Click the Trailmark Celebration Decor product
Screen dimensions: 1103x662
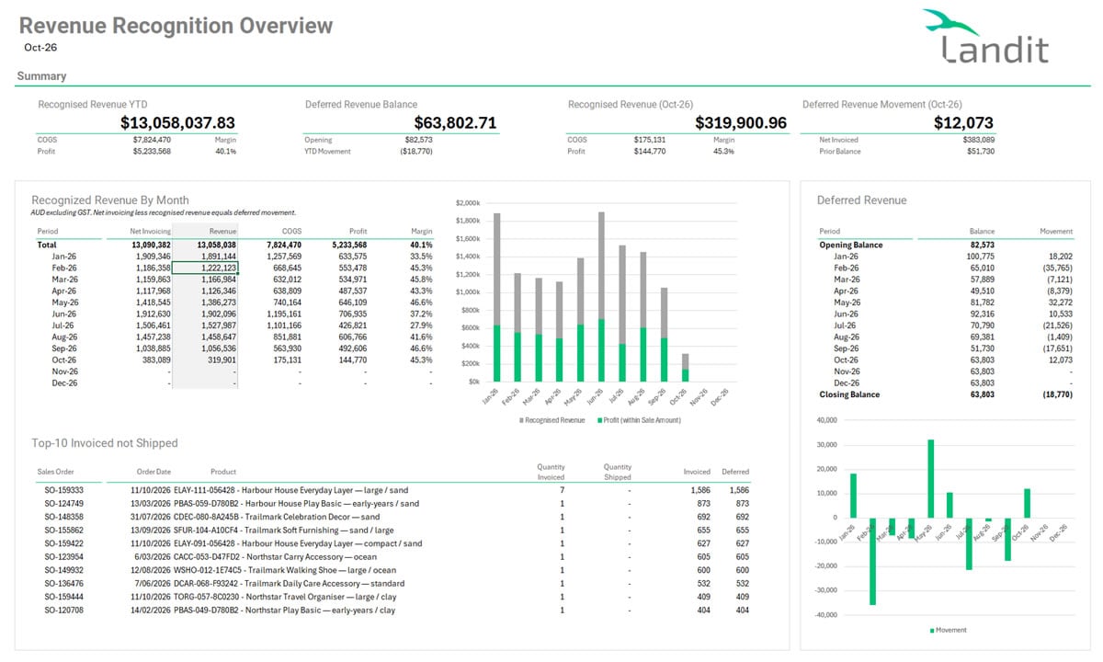277,517
